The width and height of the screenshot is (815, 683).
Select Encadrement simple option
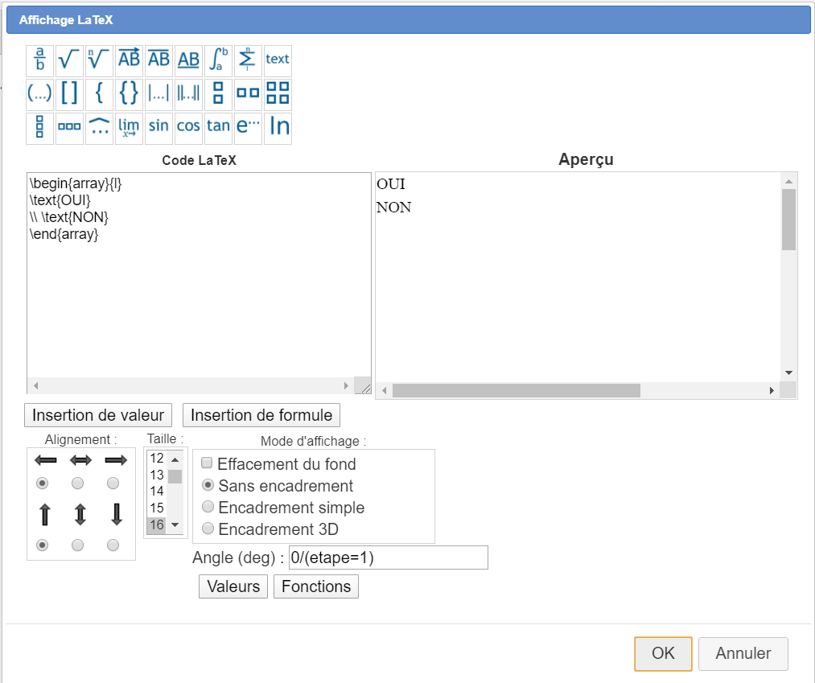[x=208, y=508]
